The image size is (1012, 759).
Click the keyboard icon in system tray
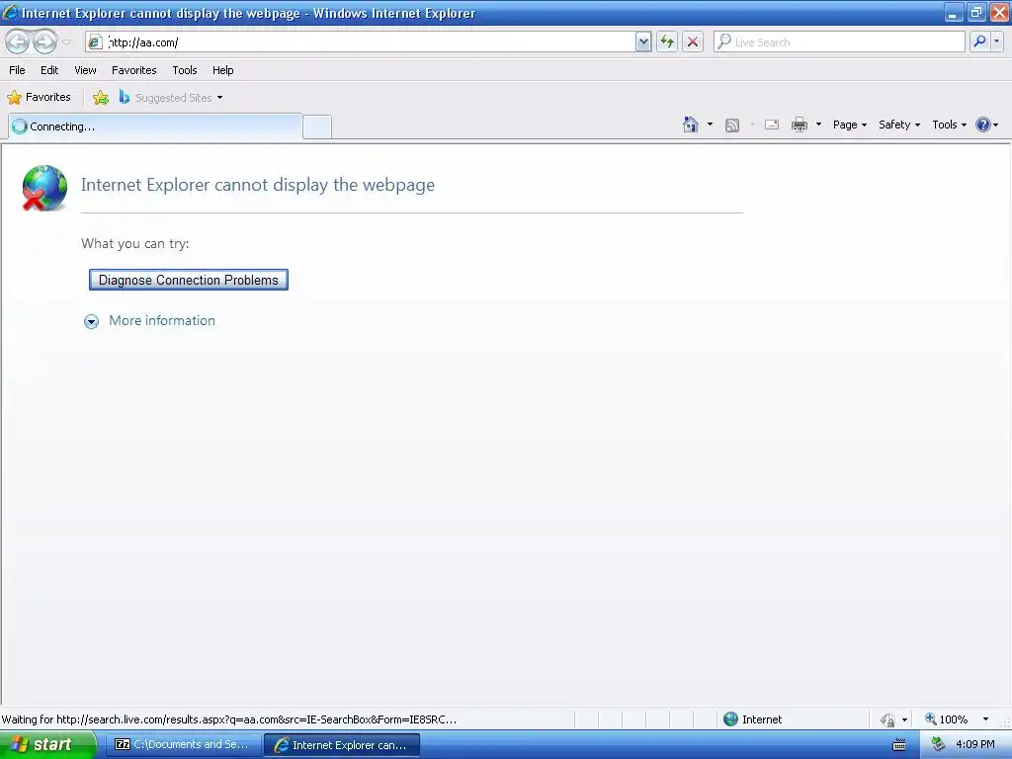coord(899,745)
